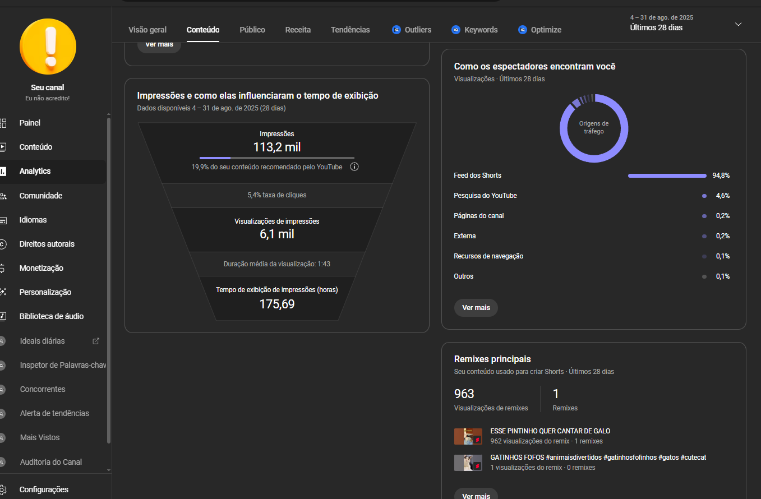Click the impressions recommended progress bar
Image resolution: width=761 pixels, height=499 pixels.
[276, 158]
